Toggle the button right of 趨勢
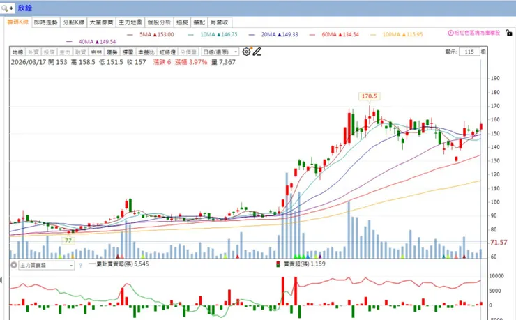Image resolution: width=516 pixels, height=320 pixels. point(128,52)
